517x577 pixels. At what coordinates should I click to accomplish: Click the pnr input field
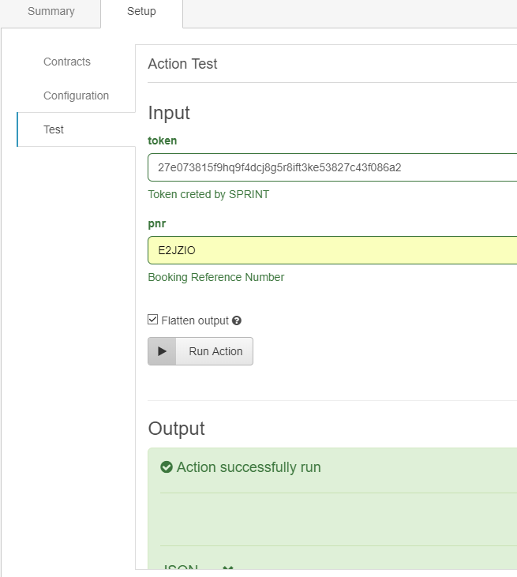pos(332,250)
